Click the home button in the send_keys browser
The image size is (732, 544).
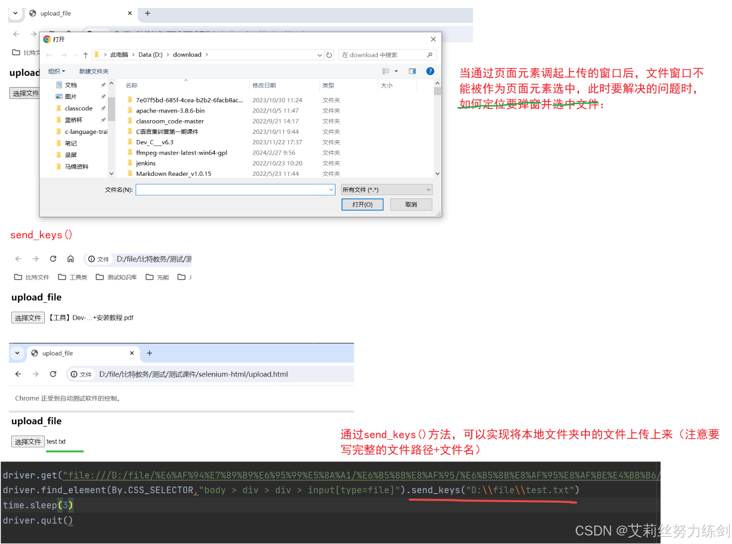(x=71, y=259)
